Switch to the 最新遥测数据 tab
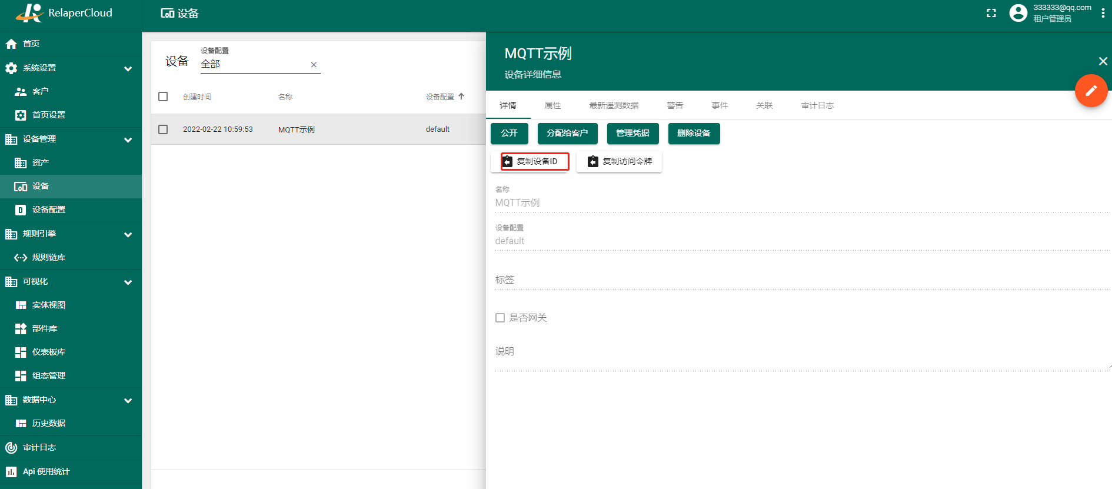Image resolution: width=1112 pixels, height=489 pixels. click(x=614, y=105)
